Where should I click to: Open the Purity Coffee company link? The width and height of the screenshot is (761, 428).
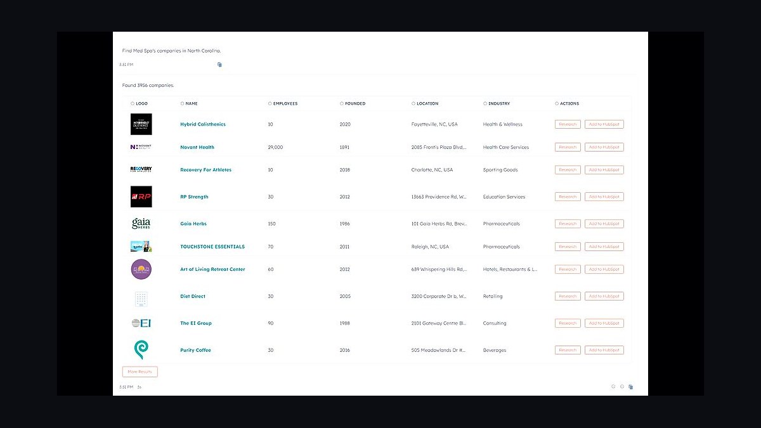(x=196, y=350)
